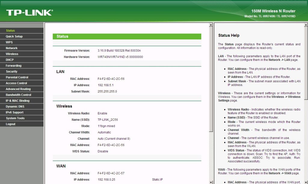Select Wireless in the sidebar menu
This screenshot has height=184, width=308.
click(x=22, y=54)
